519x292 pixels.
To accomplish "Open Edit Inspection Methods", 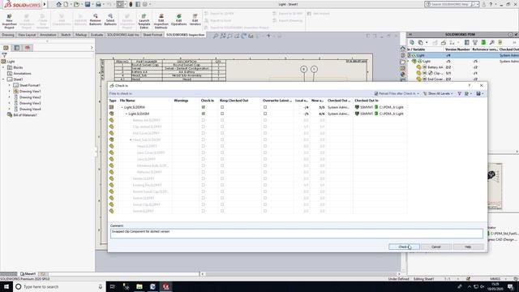I will [161, 21].
